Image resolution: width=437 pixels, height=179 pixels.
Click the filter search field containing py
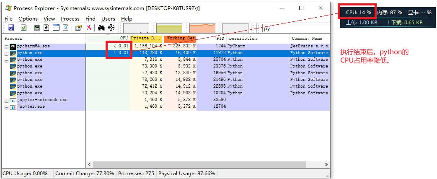click(x=296, y=29)
